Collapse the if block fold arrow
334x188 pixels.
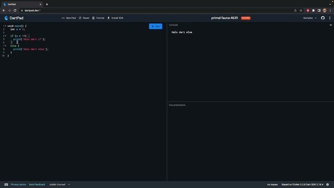click(x=6, y=36)
